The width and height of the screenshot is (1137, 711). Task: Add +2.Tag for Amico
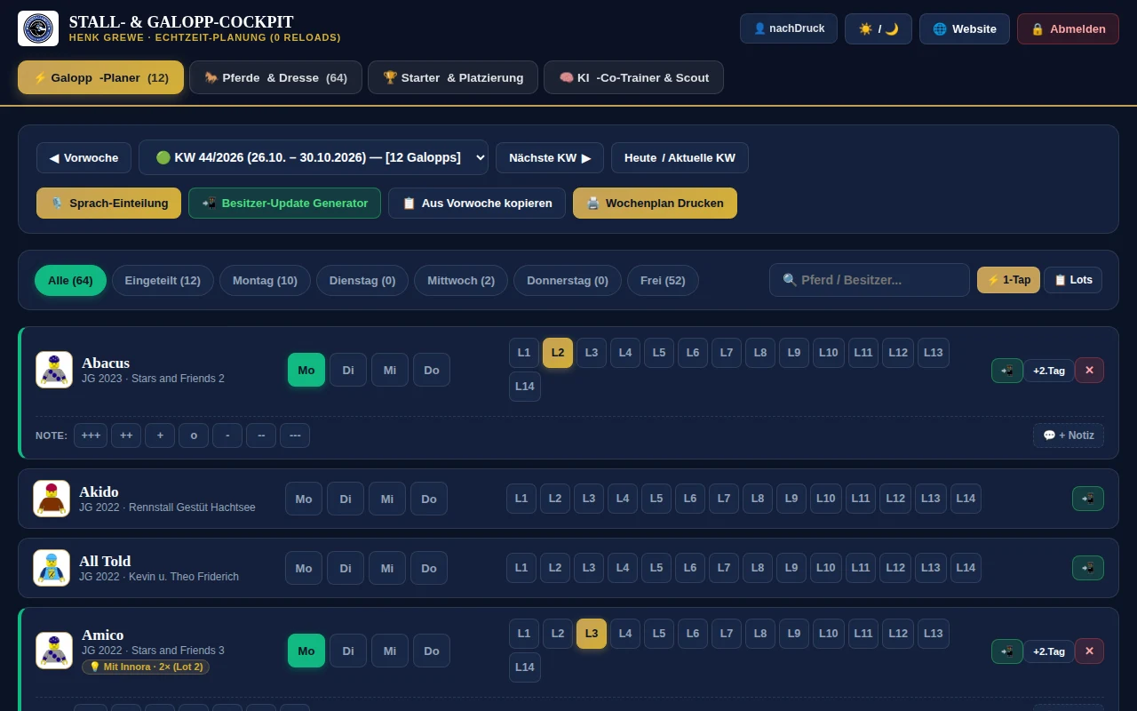tap(1049, 651)
